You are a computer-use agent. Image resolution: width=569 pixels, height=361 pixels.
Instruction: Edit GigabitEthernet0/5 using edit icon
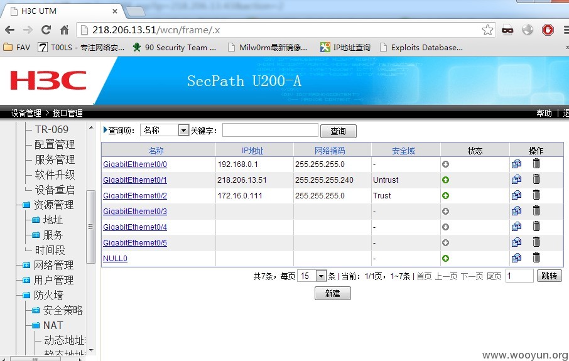516,242
